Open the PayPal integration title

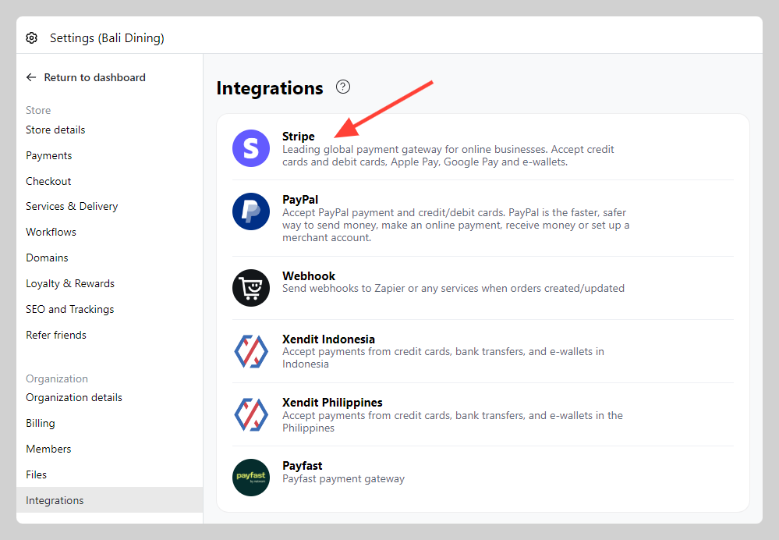[300, 200]
